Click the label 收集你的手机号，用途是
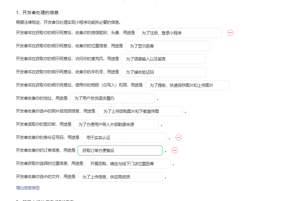Viewport: 301px width, 201px height. (x=97, y=72)
